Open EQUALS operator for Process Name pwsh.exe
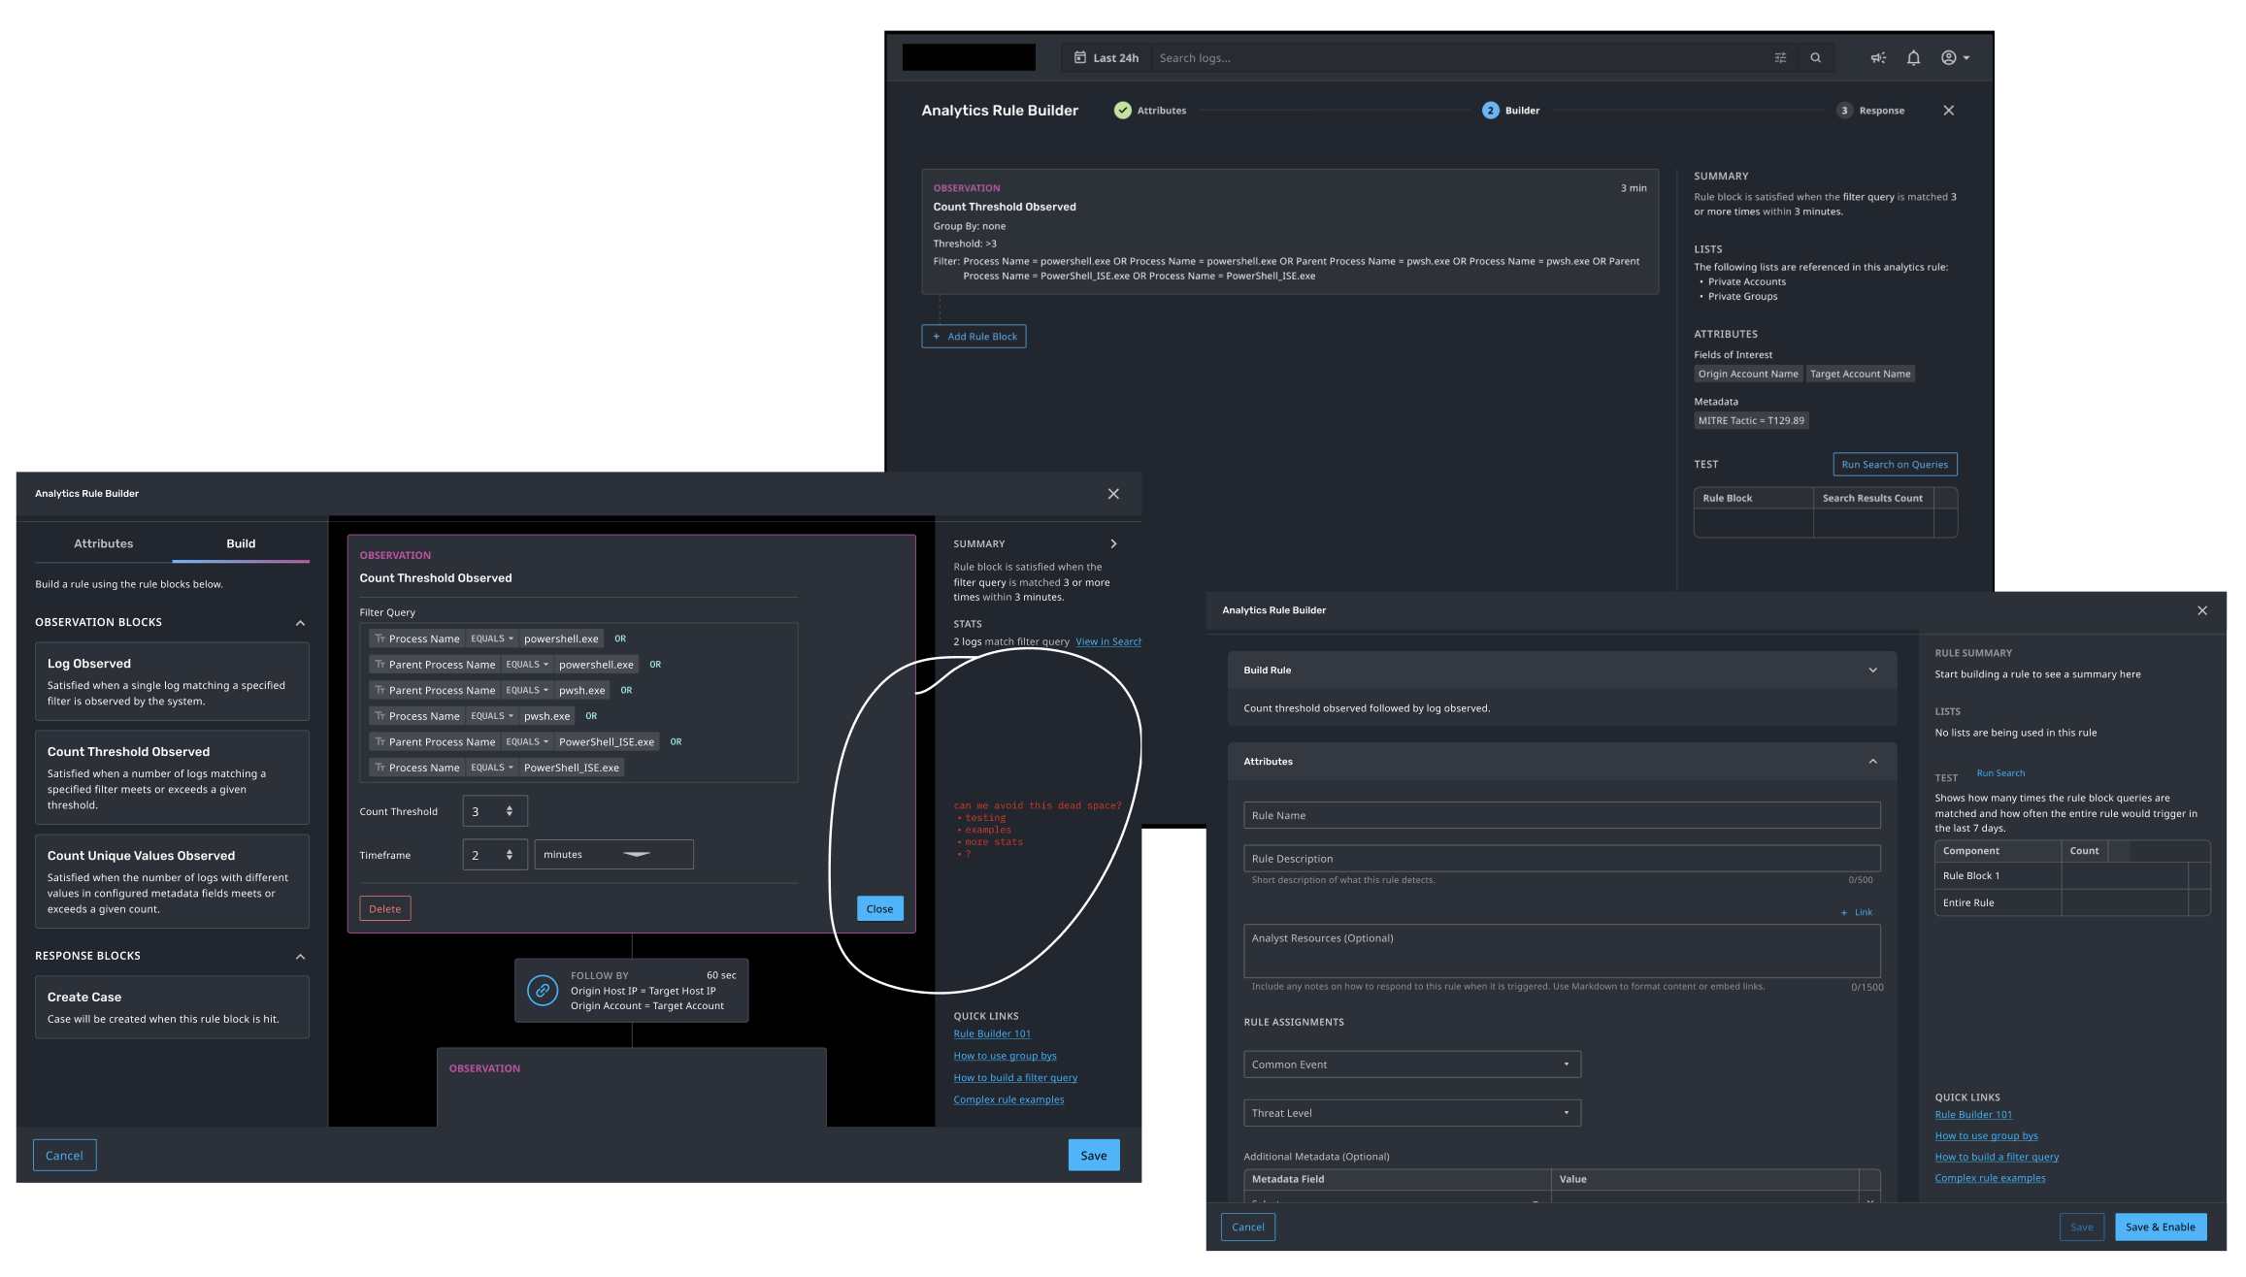Screen dimensions: 2246x1277 pos(492,716)
